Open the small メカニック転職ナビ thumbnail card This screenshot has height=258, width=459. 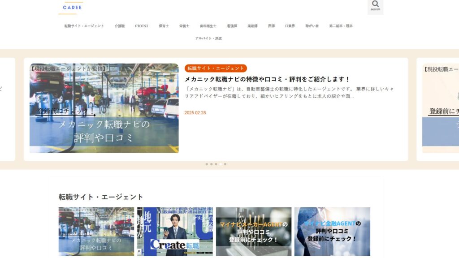click(x=96, y=232)
